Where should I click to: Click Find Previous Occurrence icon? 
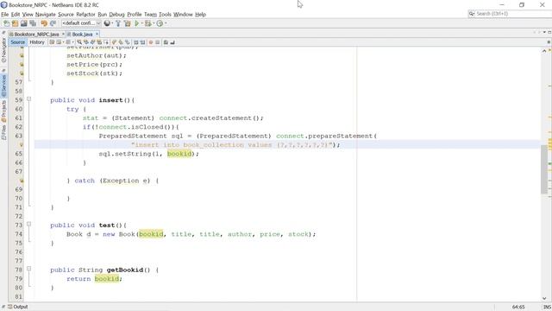tap(86, 42)
